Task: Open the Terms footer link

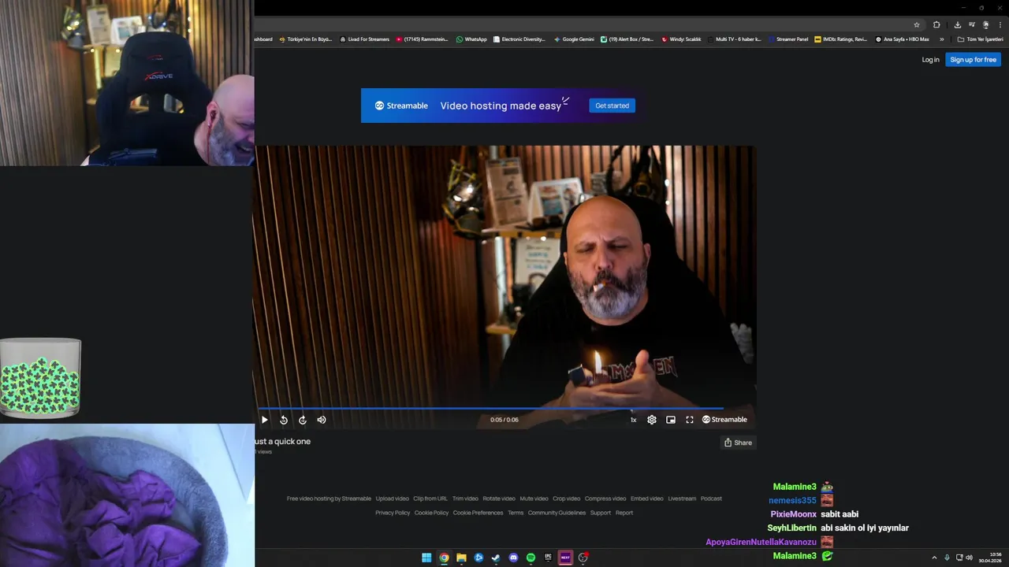Action: tap(516, 513)
